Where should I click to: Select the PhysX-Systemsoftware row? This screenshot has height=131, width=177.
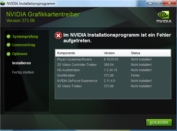coord(113,59)
